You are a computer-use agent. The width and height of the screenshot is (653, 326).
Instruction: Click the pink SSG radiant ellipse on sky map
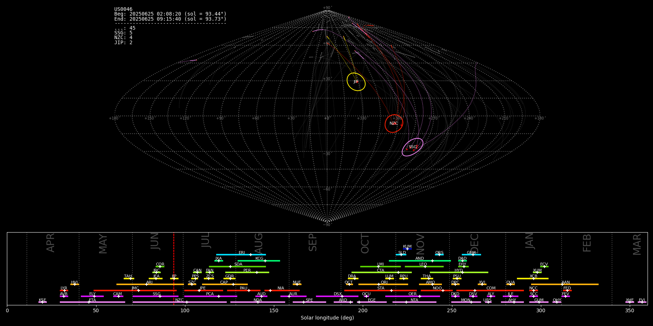click(x=412, y=147)
